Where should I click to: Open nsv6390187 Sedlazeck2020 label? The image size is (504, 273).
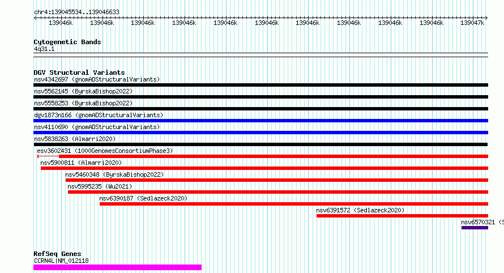point(143,198)
